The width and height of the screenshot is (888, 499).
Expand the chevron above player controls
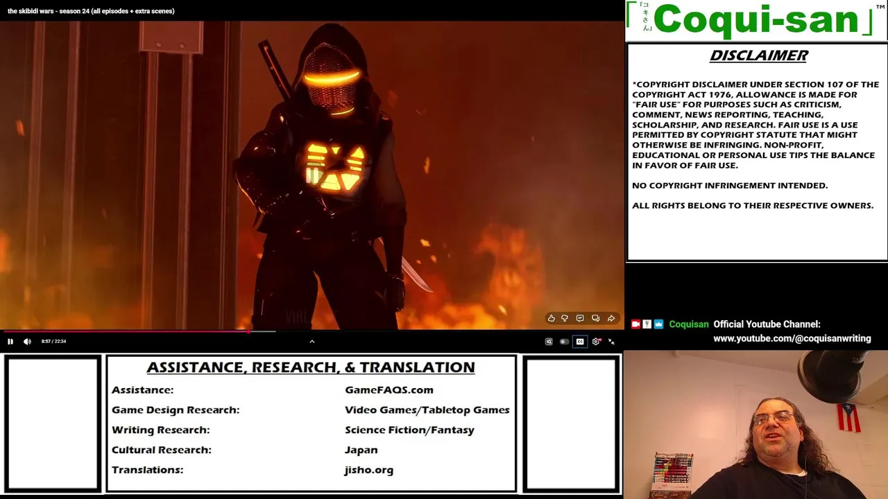tap(312, 341)
